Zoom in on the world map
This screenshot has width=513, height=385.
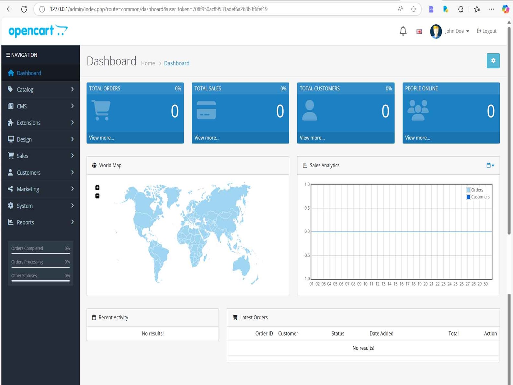[x=97, y=188]
